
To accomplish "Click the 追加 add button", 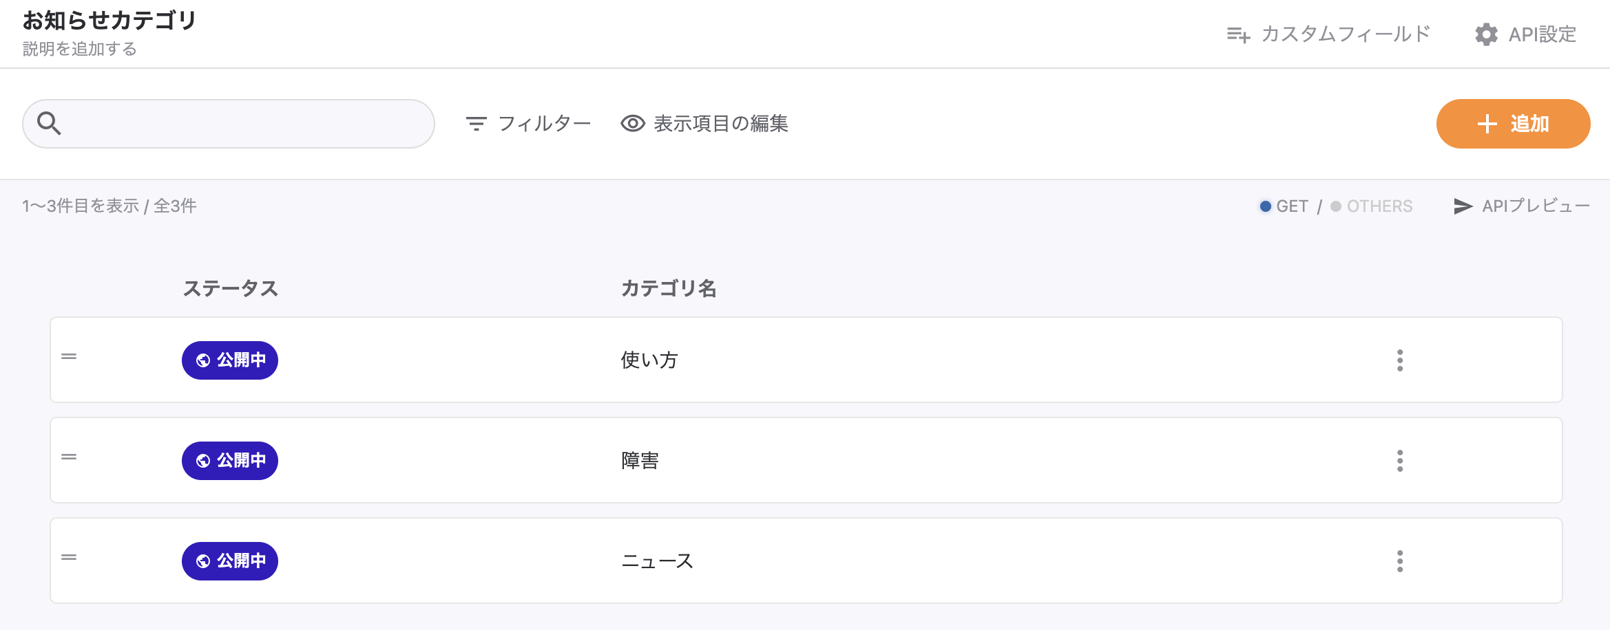I will [x=1513, y=124].
